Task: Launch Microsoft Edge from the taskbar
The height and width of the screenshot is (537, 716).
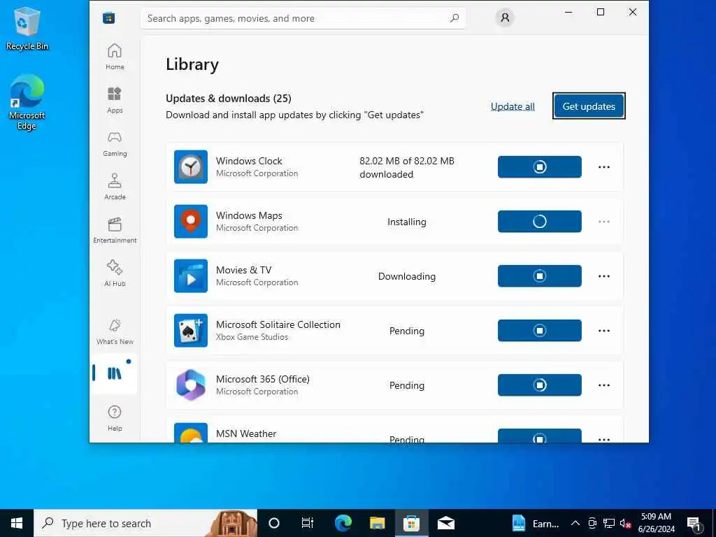Action: pos(343,523)
